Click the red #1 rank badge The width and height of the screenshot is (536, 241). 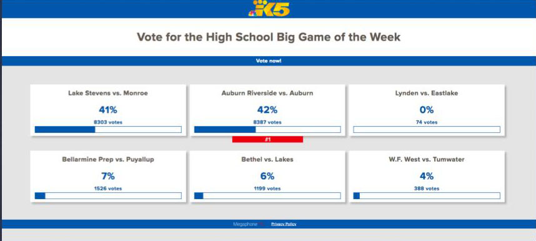[x=267, y=139]
